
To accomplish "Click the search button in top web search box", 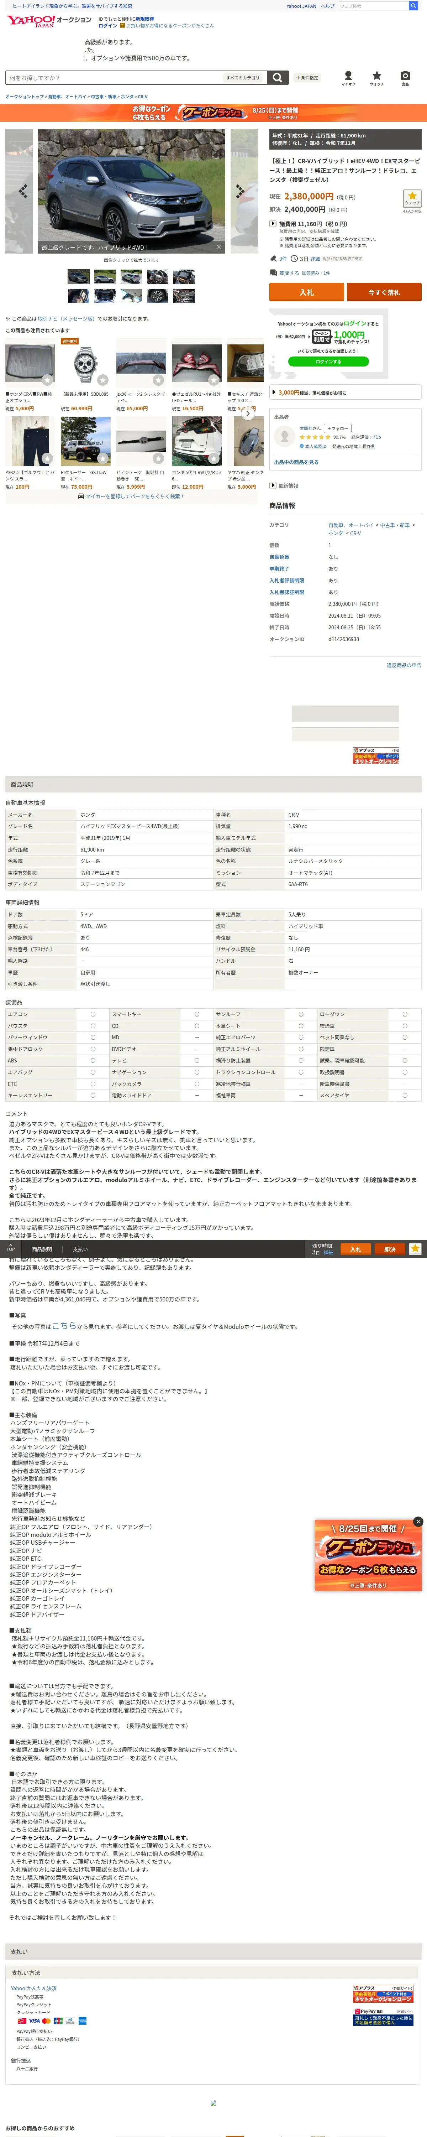I will coord(413,6).
